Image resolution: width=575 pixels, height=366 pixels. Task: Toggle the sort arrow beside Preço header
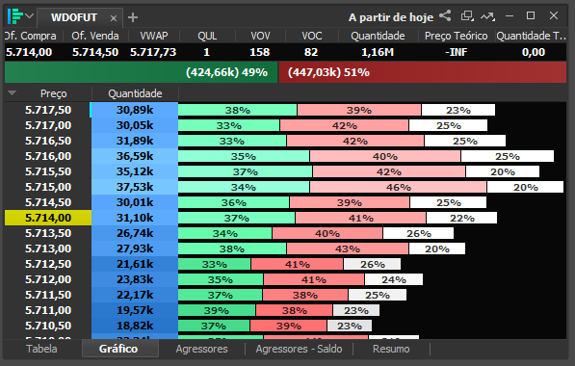pyautogui.click(x=13, y=93)
